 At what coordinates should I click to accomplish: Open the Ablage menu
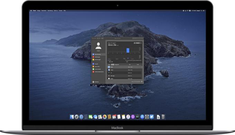[x=39, y=11]
